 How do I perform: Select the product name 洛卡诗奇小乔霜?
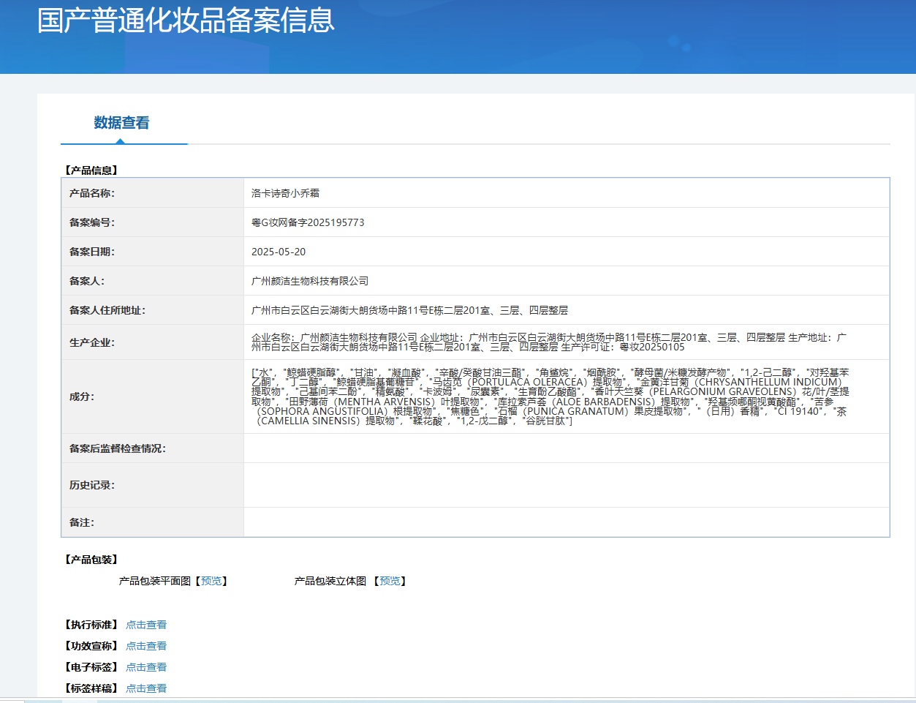pyautogui.click(x=286, y=193)
